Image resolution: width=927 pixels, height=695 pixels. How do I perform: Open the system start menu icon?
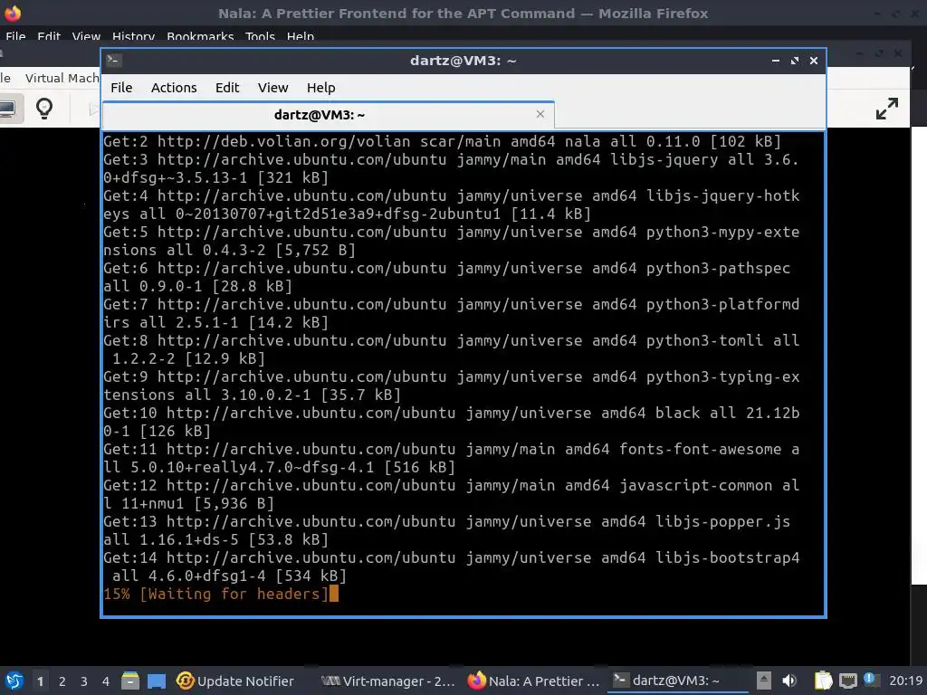(x=14, y=681)
